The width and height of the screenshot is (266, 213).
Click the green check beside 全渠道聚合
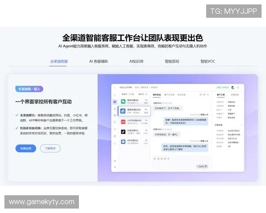[x=17, y=115]
